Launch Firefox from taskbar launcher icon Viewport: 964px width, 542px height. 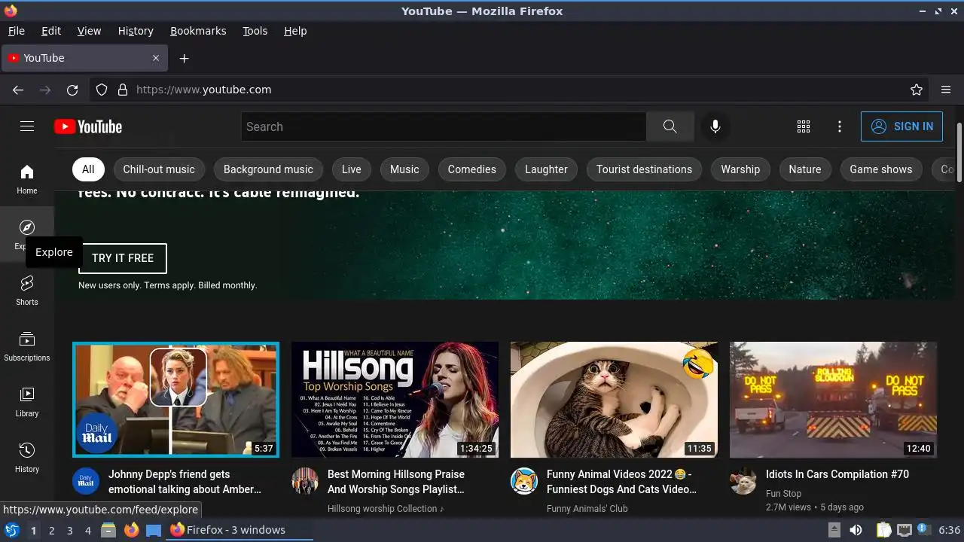coord(131,530)
